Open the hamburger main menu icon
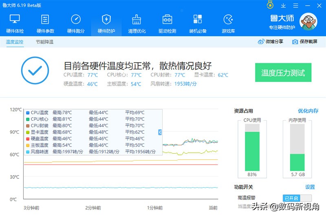 click(x=296, y=6)
